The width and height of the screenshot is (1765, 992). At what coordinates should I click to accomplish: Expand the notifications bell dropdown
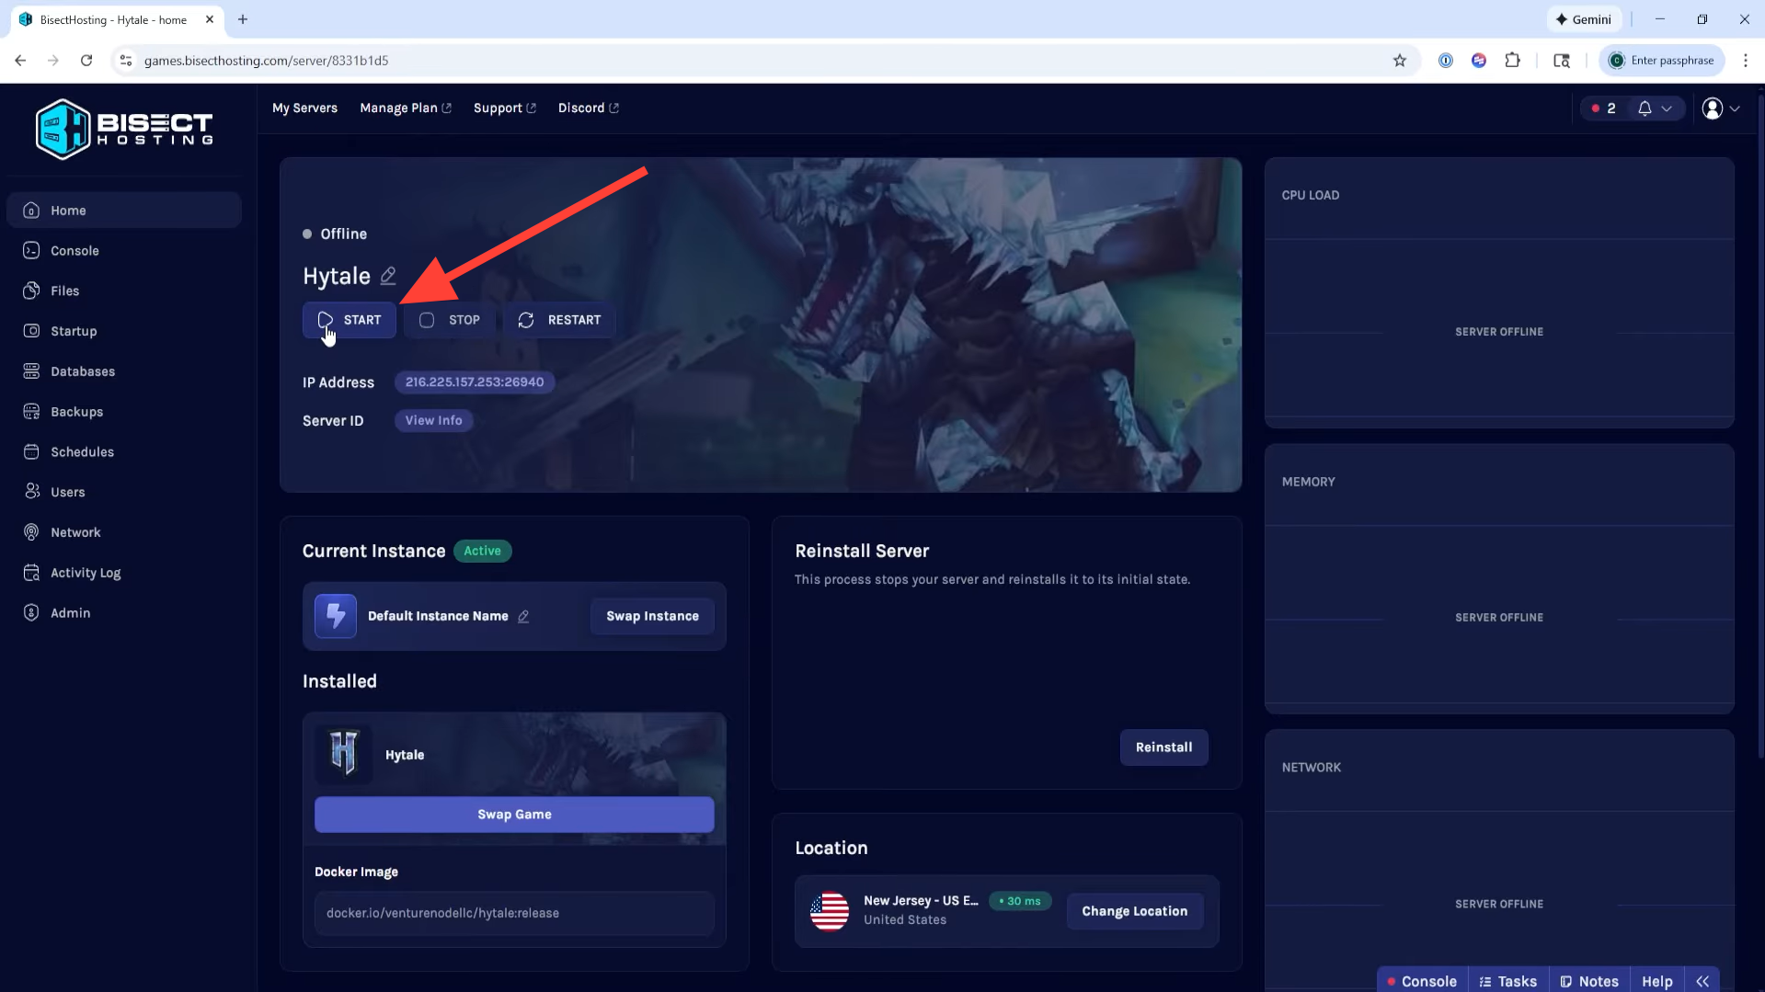[1655, 108]
